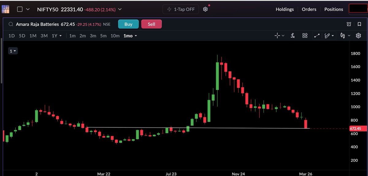Open the 1mo interval dropdown
The width and height of the screenshot is (368, 176).
pos(130,36)
